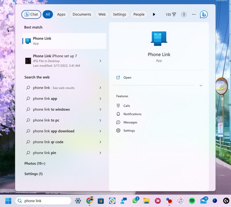
Task: Expand arrow for Phone Link iPhone set up 7
Action: pyautogui.click(x=100, y=61)
